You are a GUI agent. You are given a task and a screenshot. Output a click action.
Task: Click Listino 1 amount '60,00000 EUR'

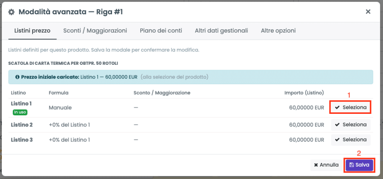[x=307, y=107]
